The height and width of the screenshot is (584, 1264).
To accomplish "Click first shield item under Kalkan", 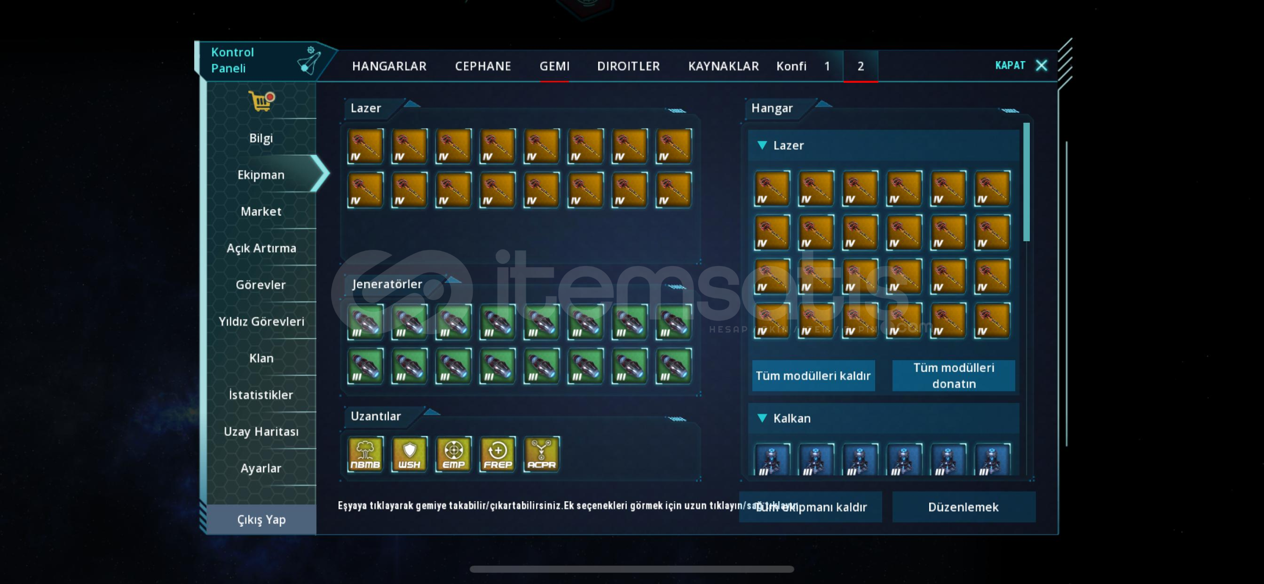I will click(772, 460).
